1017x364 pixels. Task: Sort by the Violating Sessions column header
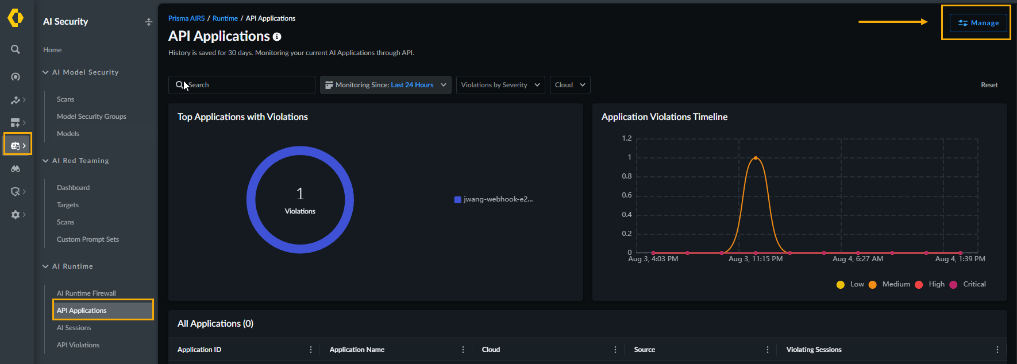point(814,350)
